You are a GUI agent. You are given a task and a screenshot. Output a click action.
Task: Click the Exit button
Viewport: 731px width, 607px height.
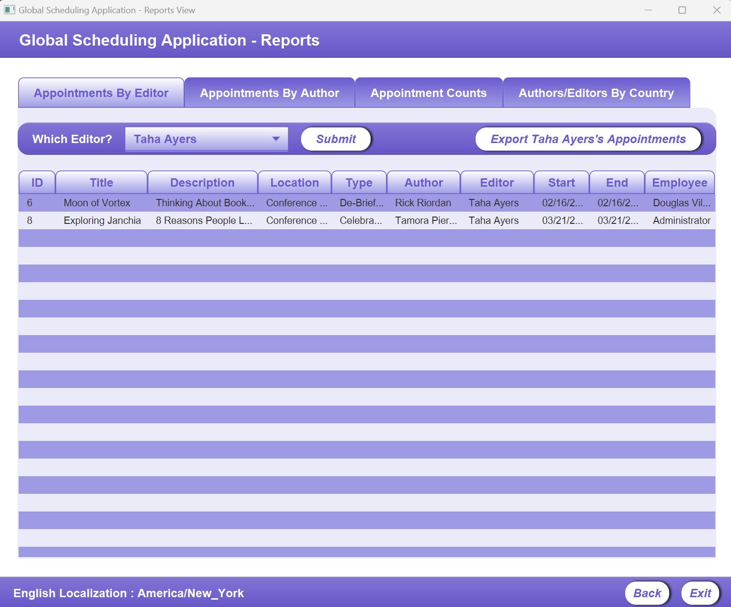click(700, 593)
